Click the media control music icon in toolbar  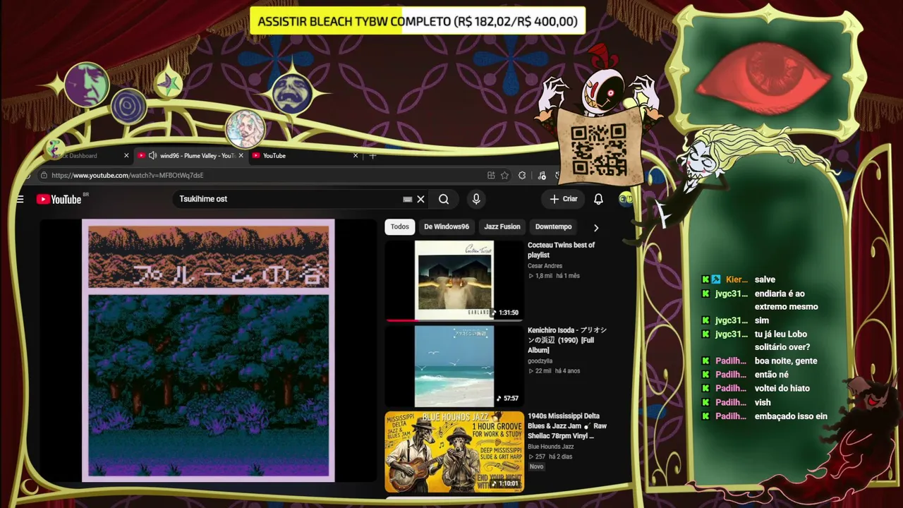click(x=542, y=176)
